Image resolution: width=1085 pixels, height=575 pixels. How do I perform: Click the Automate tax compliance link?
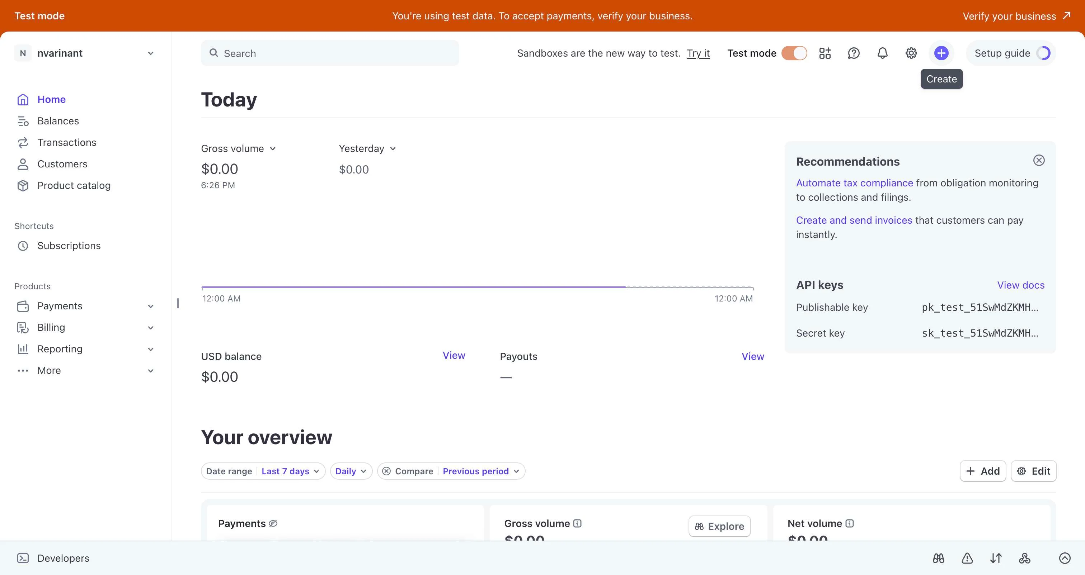point(854,183)
